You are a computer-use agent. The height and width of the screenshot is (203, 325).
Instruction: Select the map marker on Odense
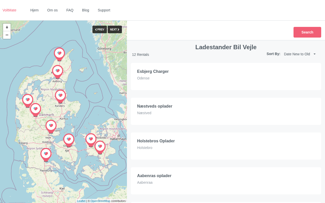(69, 140)
